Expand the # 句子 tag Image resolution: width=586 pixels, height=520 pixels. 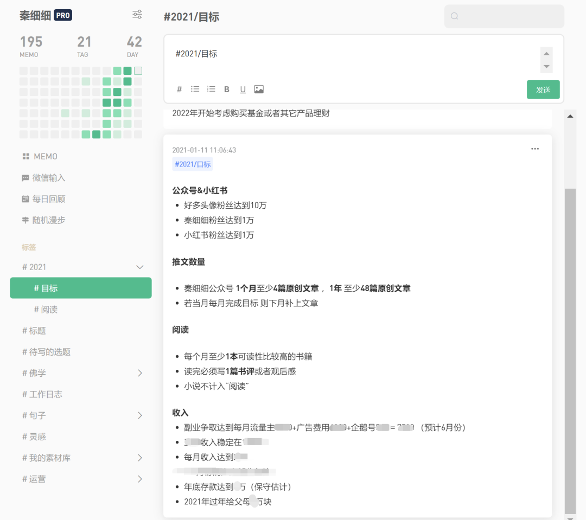(x=140, y=415)
